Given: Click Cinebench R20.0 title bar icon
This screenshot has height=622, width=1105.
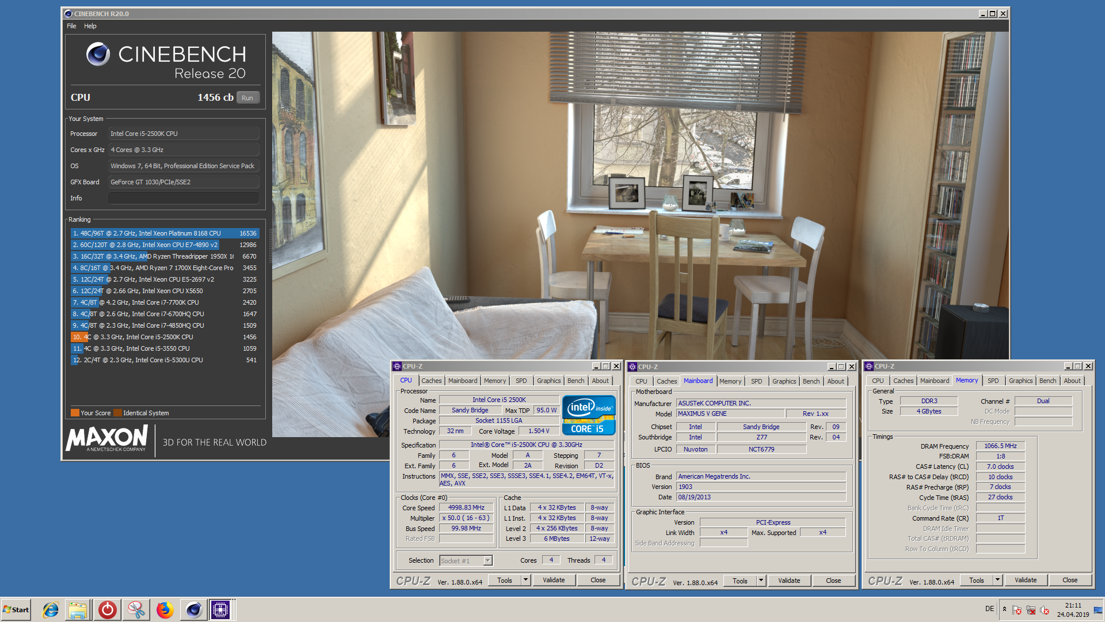Looking at the screenshot, I should 68,13.
